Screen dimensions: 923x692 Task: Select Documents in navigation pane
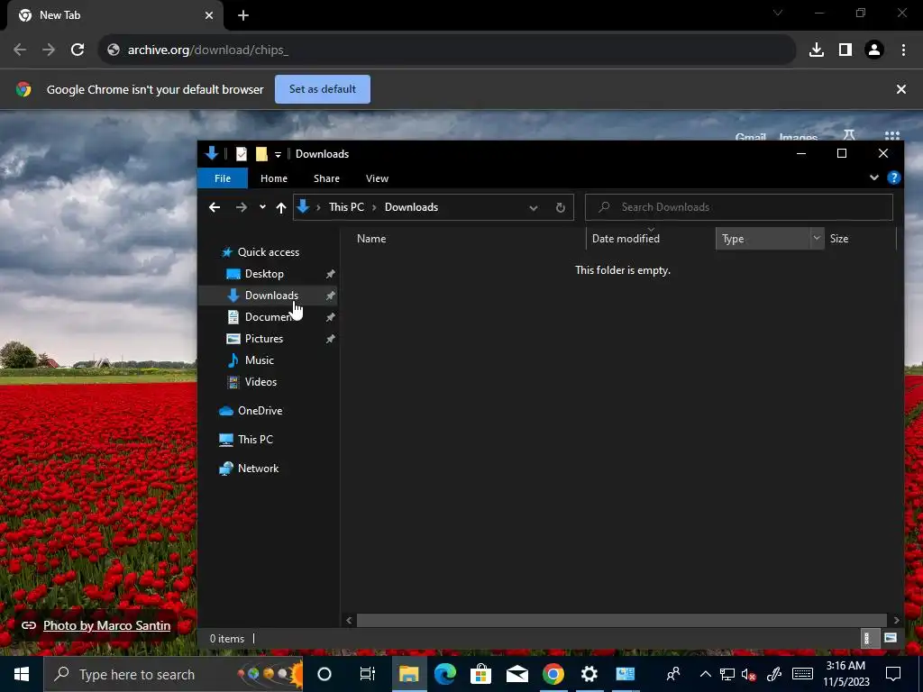point(268,317)
